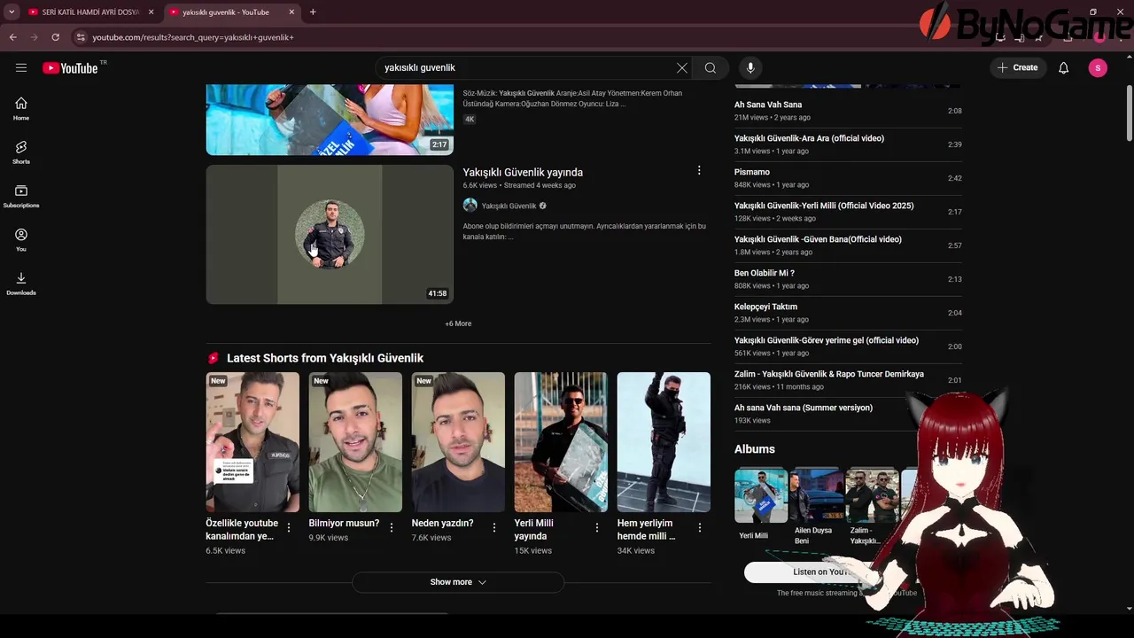This screenshot has width=1134, height=638.
Task: Click the 4K badge under description
Action: coord(470,119)
